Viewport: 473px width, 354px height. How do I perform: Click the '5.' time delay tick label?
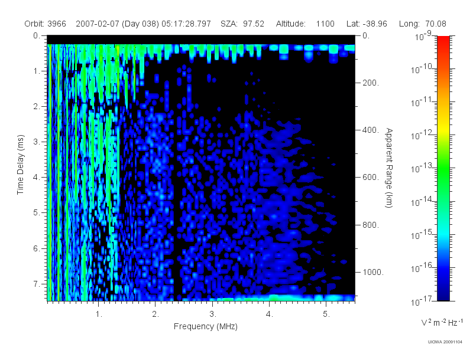pyautogui.click(x=37, y=213)
